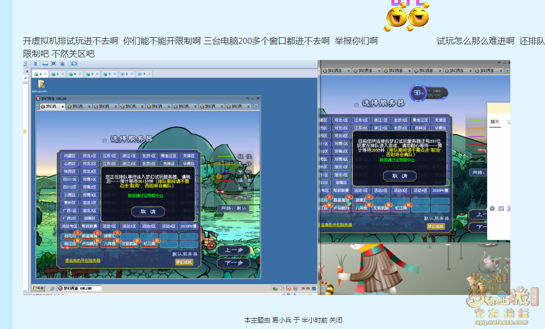
Task: Switch to 聊天 tab in chat panel
Action: [495, 122]
